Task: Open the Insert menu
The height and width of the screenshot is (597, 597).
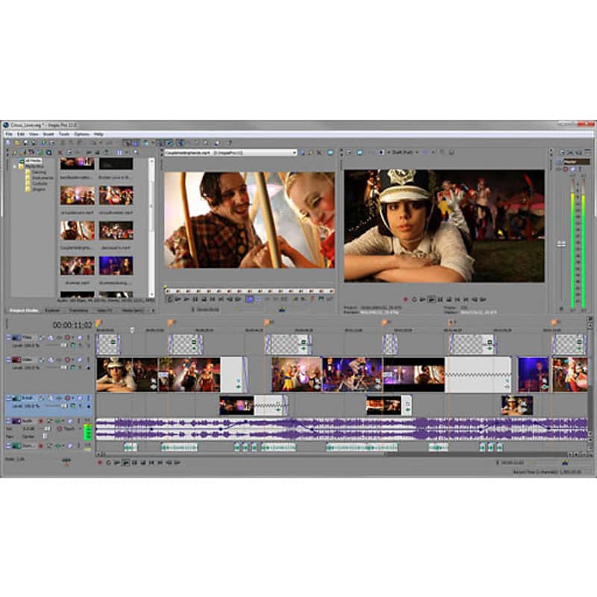Action: [x=49, y=134]
